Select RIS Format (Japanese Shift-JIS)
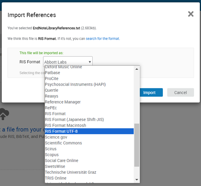 pyautogui.click(x=89, y=120)
